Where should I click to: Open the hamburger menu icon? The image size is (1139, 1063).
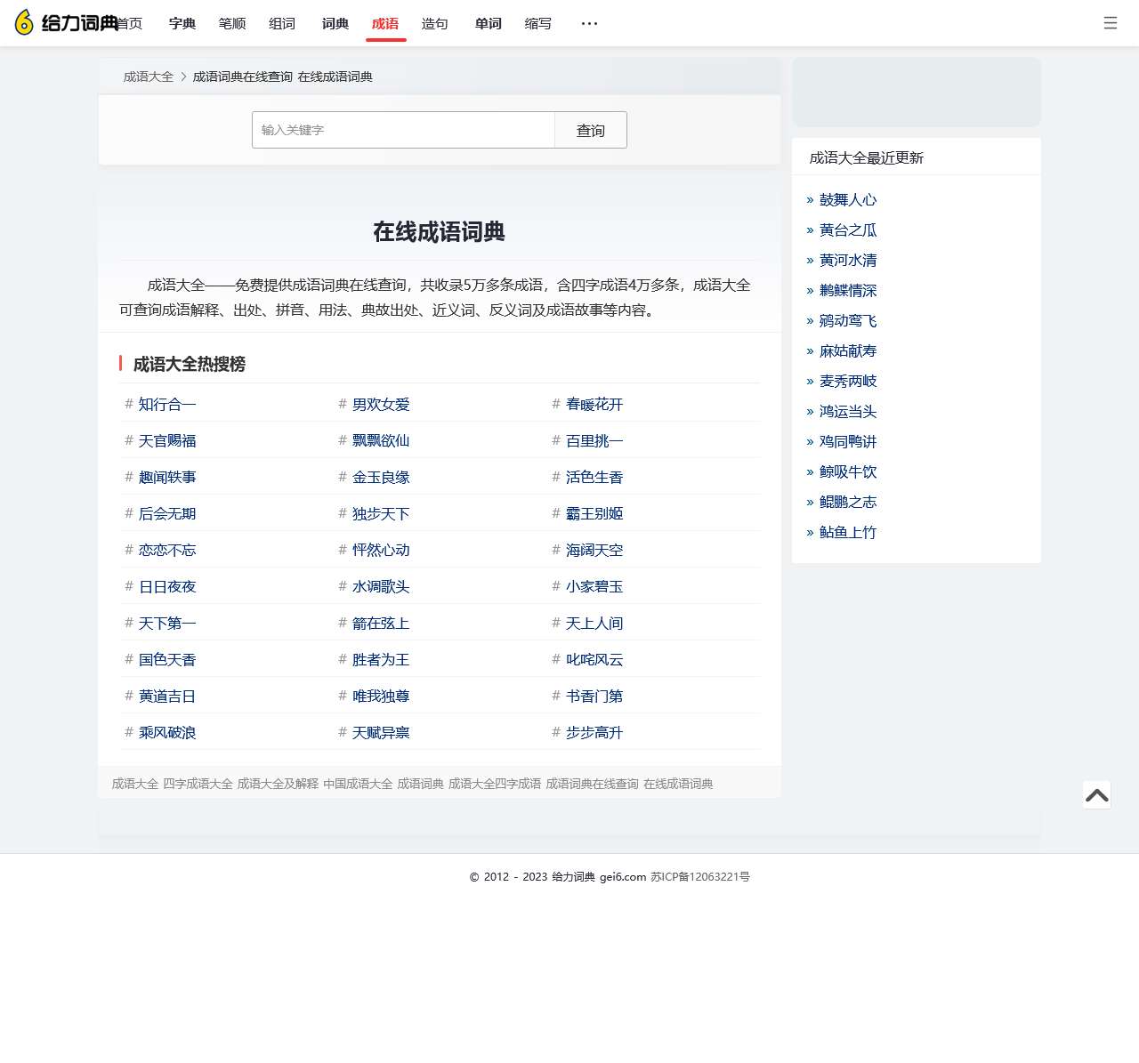[x=1111, y=23]
